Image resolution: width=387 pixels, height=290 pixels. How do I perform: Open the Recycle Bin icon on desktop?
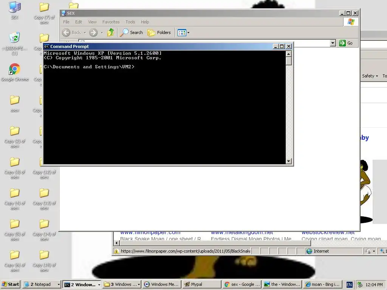[14, 43]
